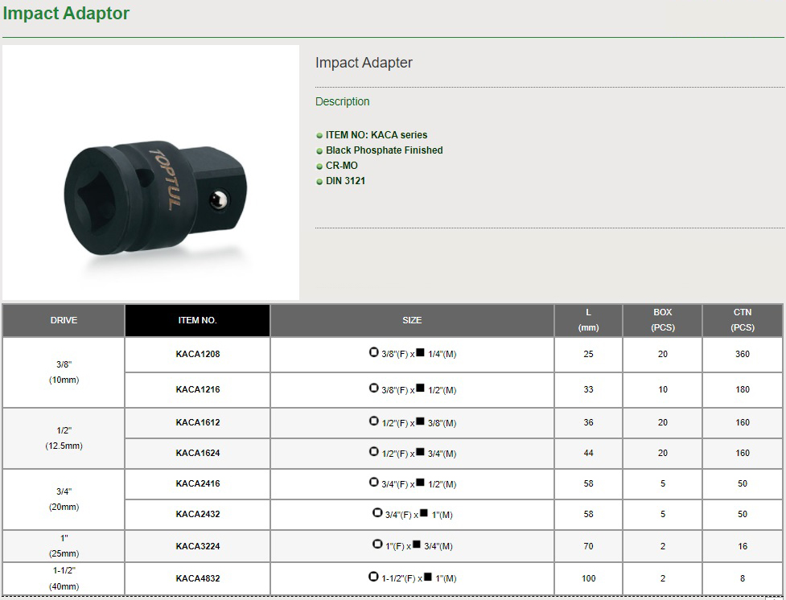Click the socket circle icon in the KACA1612 row
Image resolution: width=786 pixels, height=600 pixels.
(373, 421)
